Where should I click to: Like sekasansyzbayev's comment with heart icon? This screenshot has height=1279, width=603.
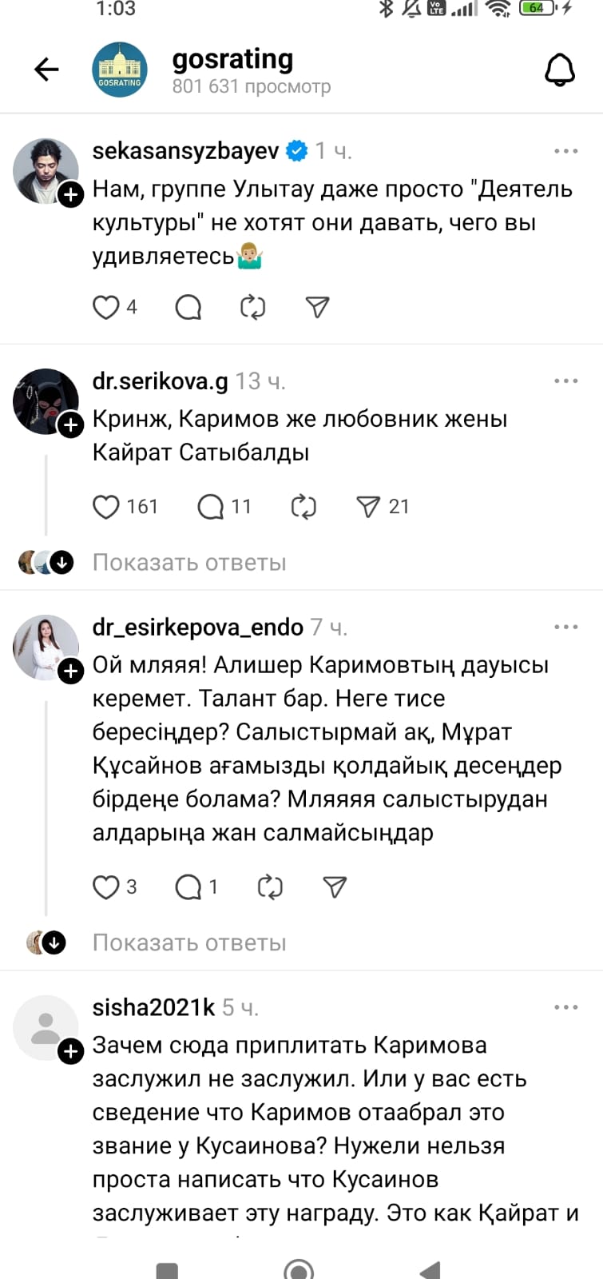click(106, 307)
